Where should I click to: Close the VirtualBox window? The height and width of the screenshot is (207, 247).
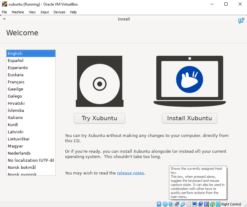click(x=240, y=4)
